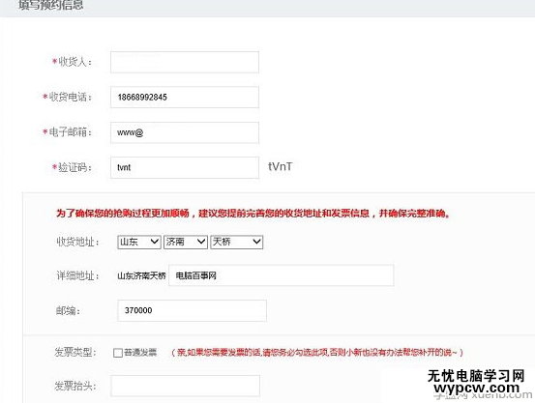This screenshot has height=403, width=535.
Task: Focus the 电子邮箱 email input field
Action: coord(185,132)
